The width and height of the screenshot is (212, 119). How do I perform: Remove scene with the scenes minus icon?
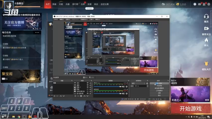tap(57, 96)
